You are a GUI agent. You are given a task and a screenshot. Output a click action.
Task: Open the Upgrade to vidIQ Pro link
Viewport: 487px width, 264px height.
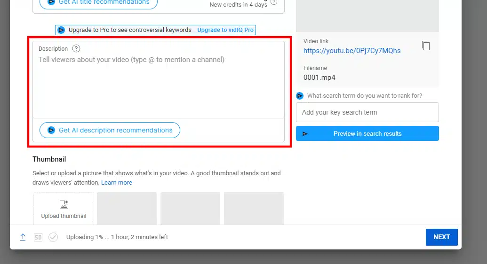pos(225,30)
